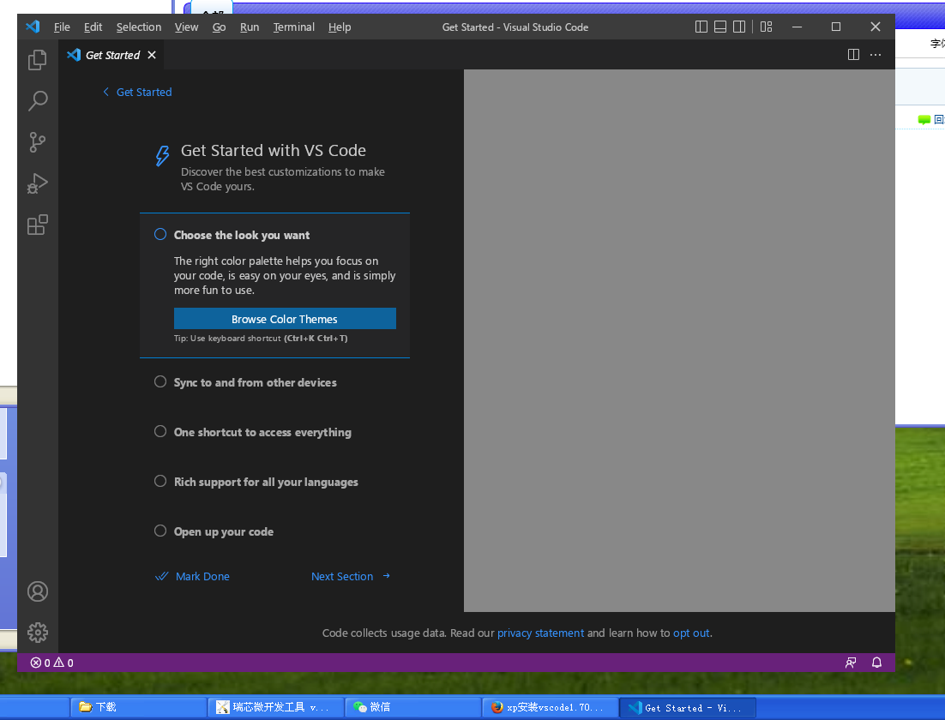Toggle the panel layout icon in title bar
Image resolution: width=945 pixels, height=720 pixels.
click(720, 27)
